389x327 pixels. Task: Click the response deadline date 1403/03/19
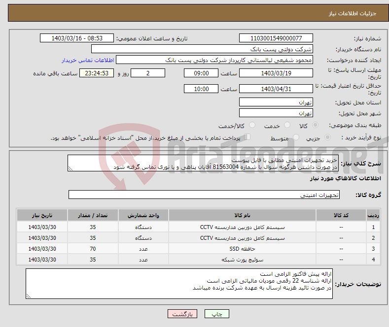(276, 73)
